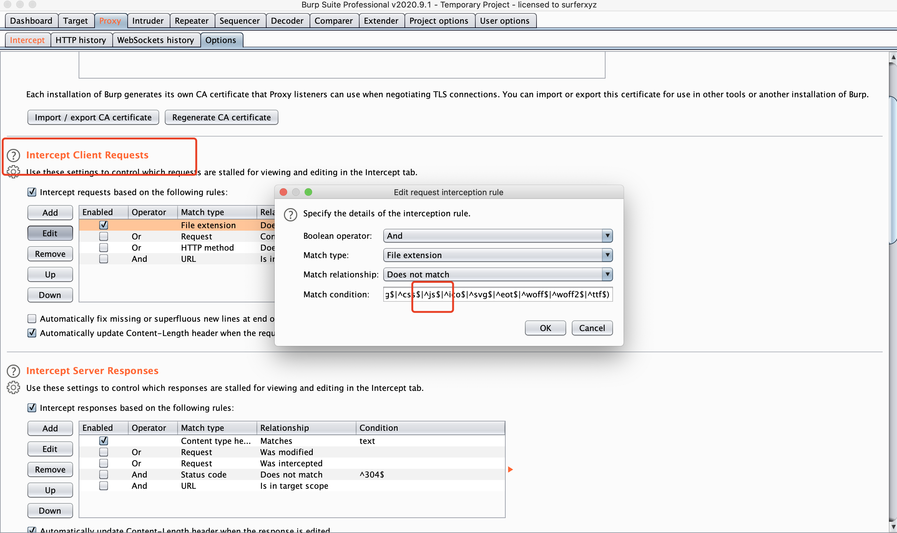The height and width of the screenshot is (533, 897).
Task: Click help icon beside Intercept Client Requests
Action: click(x=13, y=156)
